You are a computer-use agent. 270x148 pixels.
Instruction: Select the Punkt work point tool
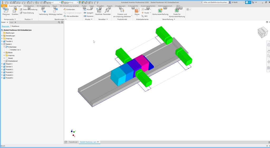click(x=145, y=13)
